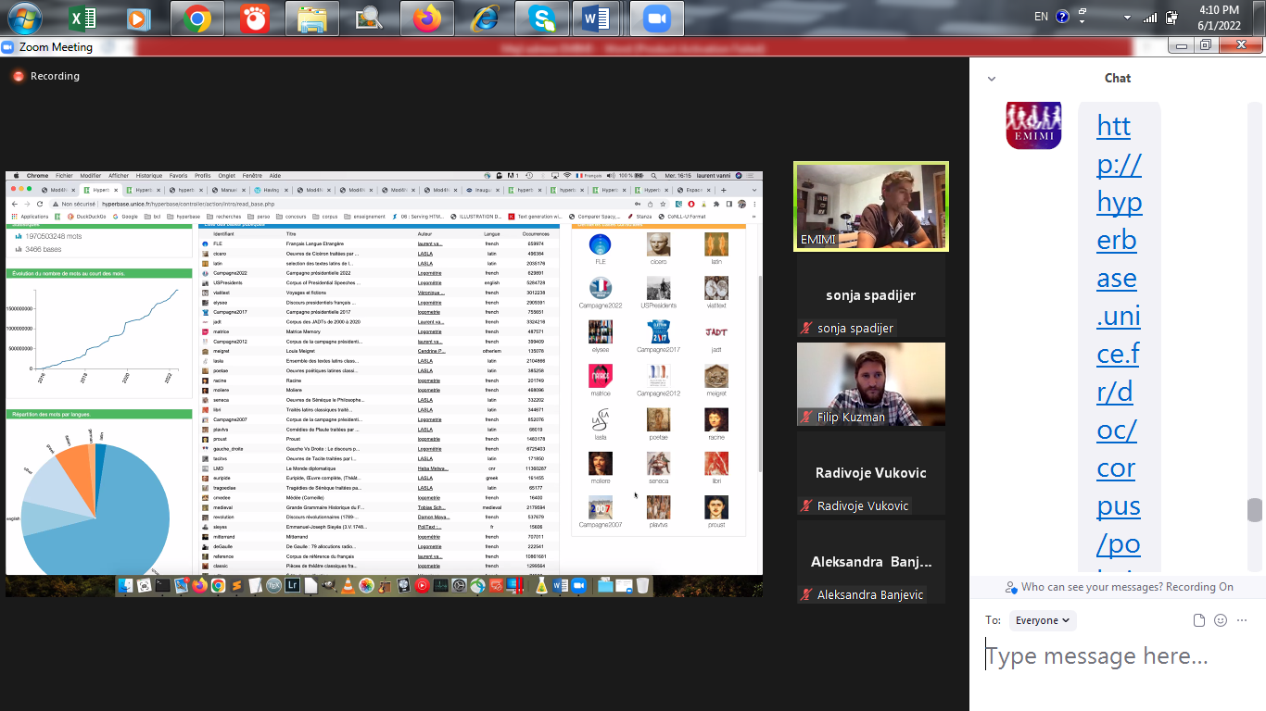Collapse the Chat panel using chevron
Screen dimensions: 1266x711
tap(992, 79)
